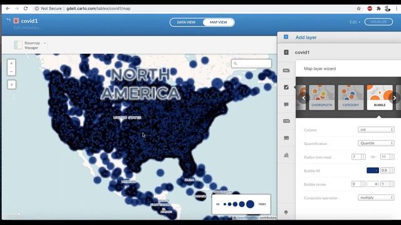The image size is (401, 225).
Task: Click the search magnifier icon on map
Action: pyautogui.click(x=236, y=63)
